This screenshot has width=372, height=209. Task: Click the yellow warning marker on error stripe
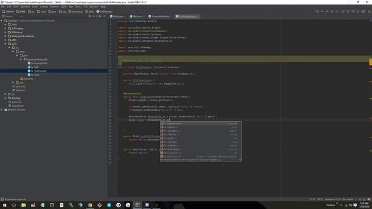370,62
